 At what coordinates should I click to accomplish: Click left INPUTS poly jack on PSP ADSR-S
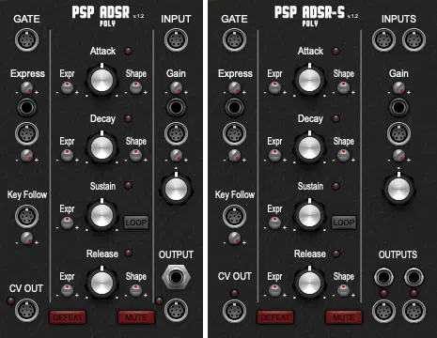coord(383,40)
